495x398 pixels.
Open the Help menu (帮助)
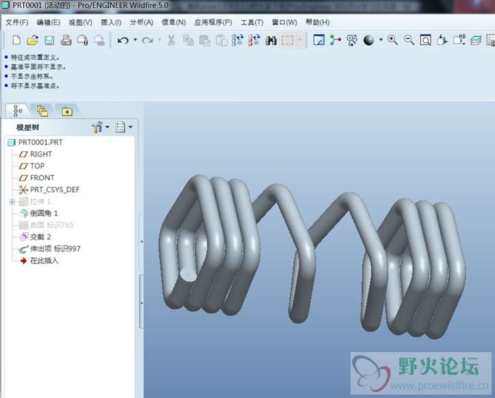[318, 23]
